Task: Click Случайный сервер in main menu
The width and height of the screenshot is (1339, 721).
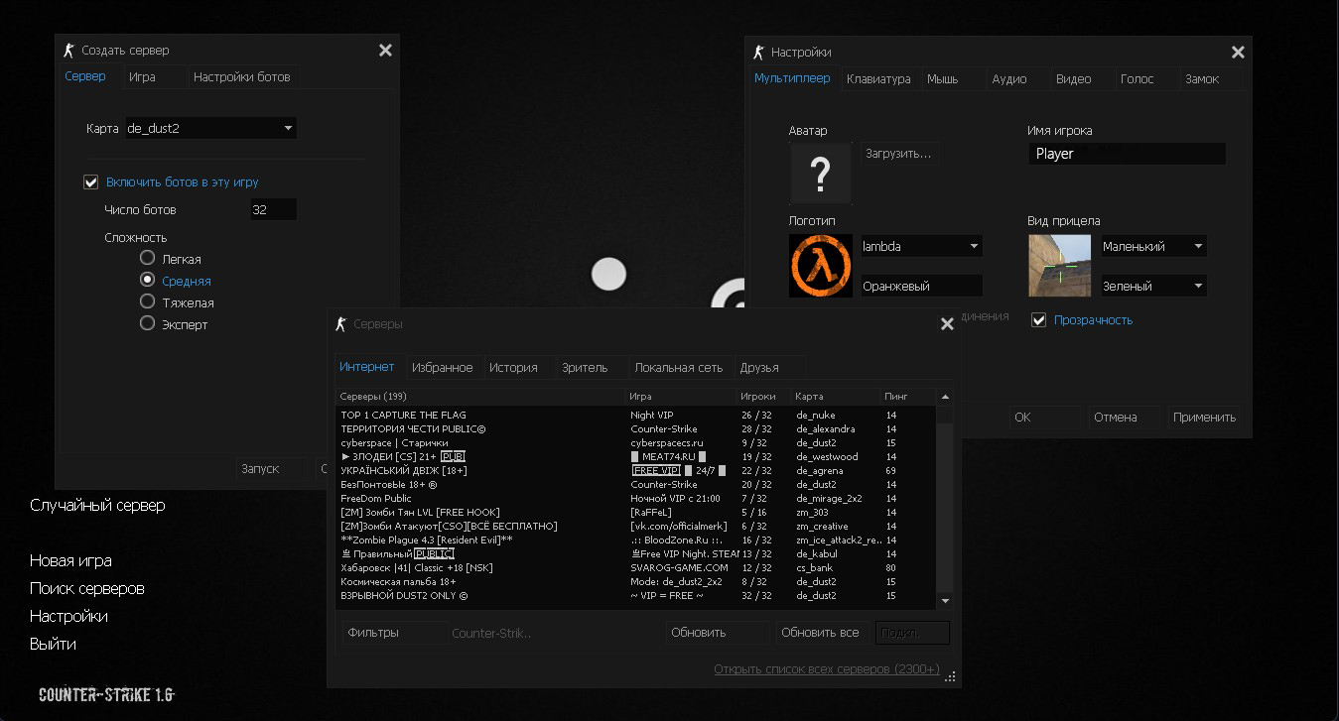Action: 97,506
